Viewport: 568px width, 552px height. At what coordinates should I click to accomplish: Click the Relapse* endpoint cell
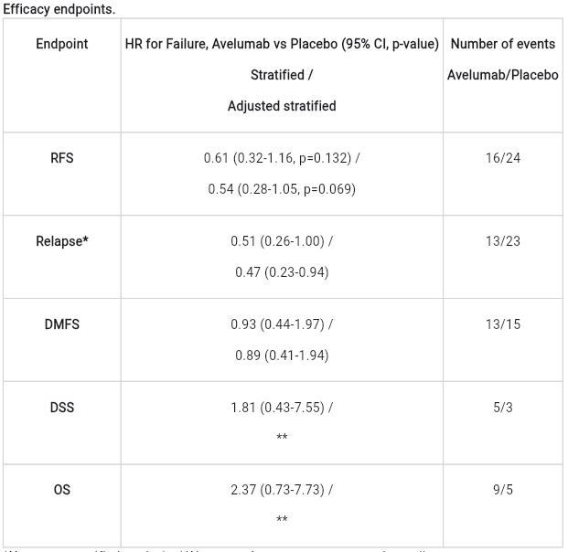[62, 241]
